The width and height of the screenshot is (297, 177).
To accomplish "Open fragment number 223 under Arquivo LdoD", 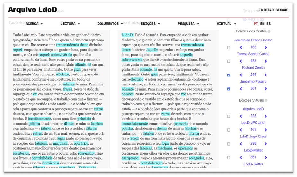I will pyautogui.click(x=253, y=116).
